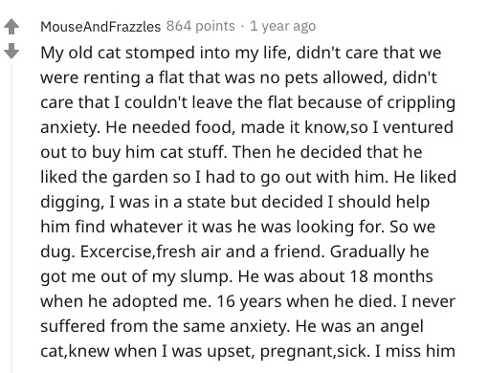Viewport: 488px width, 373px height.
Task: Click the word 'digging' in the comment
Action: [x=70, y=202]
